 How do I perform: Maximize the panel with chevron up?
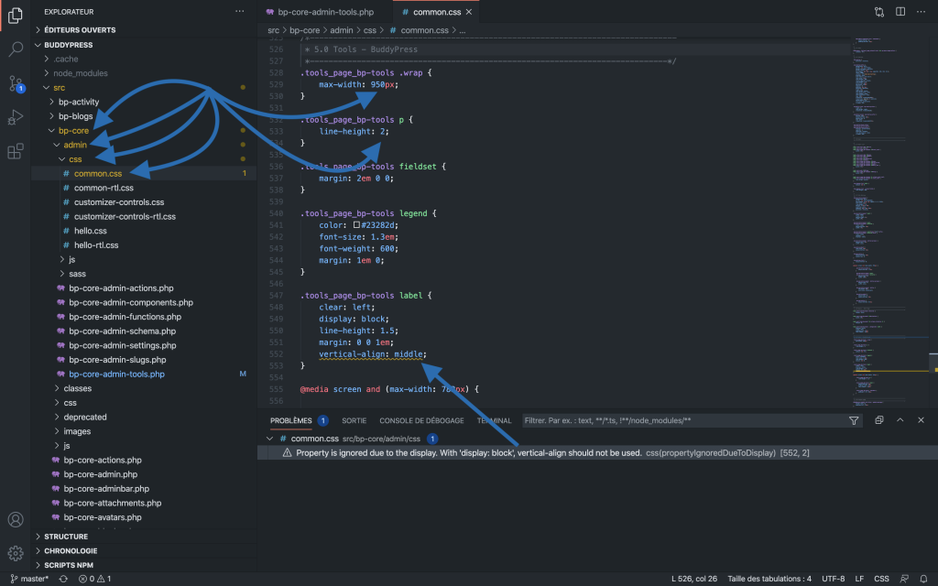coord(900,420)
